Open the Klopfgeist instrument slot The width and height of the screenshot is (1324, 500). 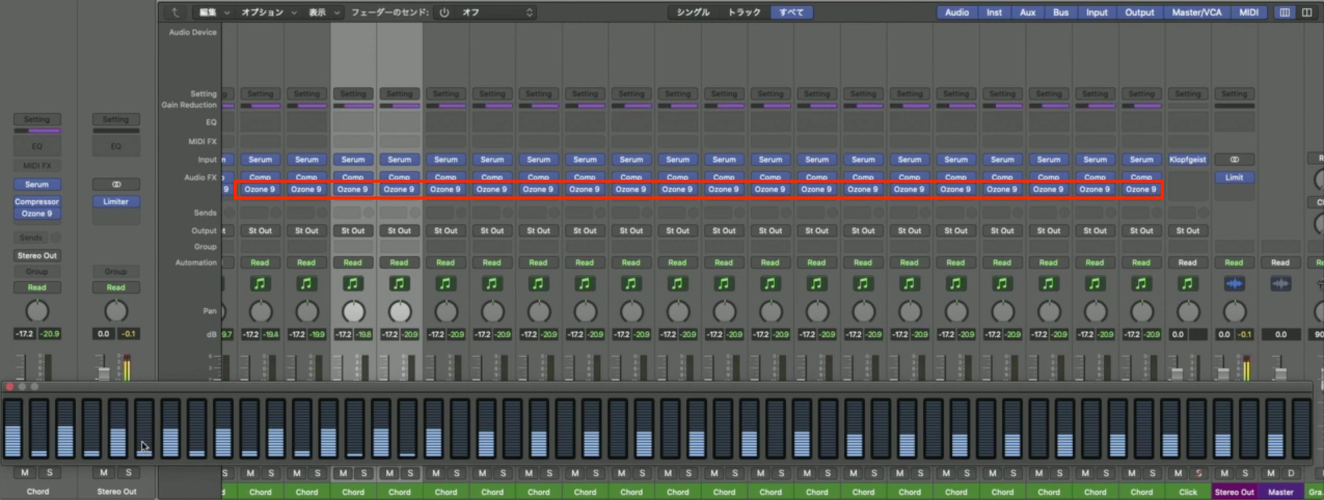[1187, 160]
